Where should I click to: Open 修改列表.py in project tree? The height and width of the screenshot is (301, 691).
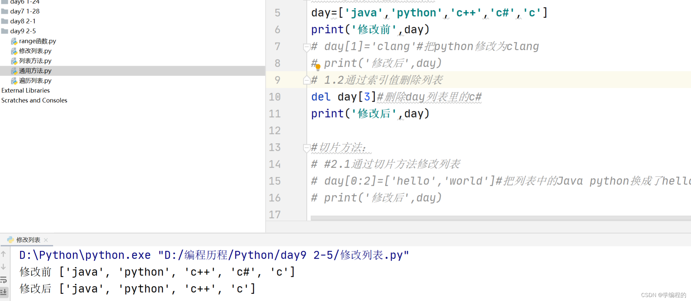pos(35,51)
